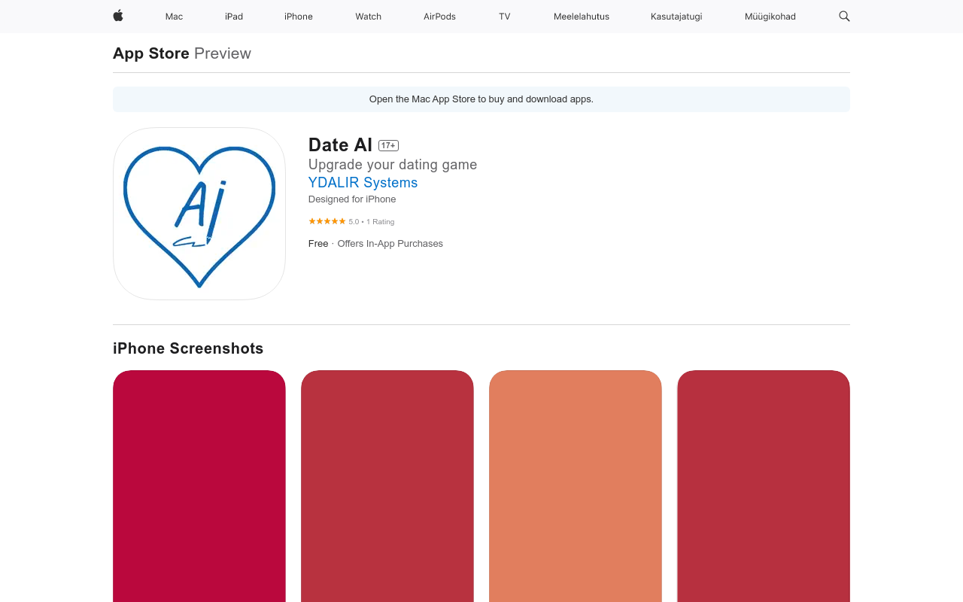Click the Date AI title text
The image size is (963, 602).
tap(340, 145)
